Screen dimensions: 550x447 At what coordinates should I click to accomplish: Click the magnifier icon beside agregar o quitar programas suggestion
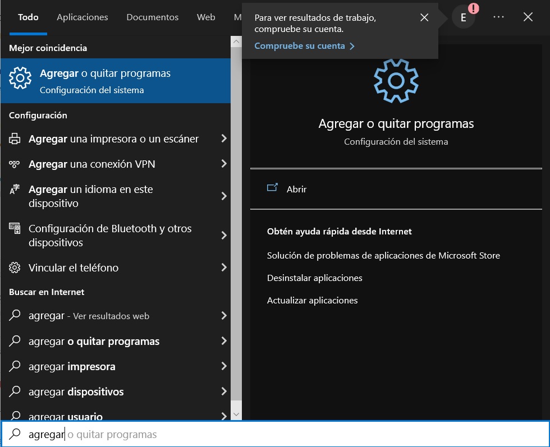click(15, 341)
